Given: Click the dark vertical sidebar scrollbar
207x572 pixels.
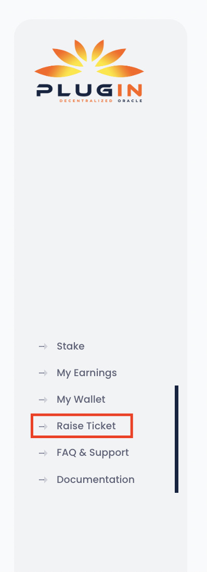Looking at the screenshot, I should pyautogui.click(x=176, y=439).
